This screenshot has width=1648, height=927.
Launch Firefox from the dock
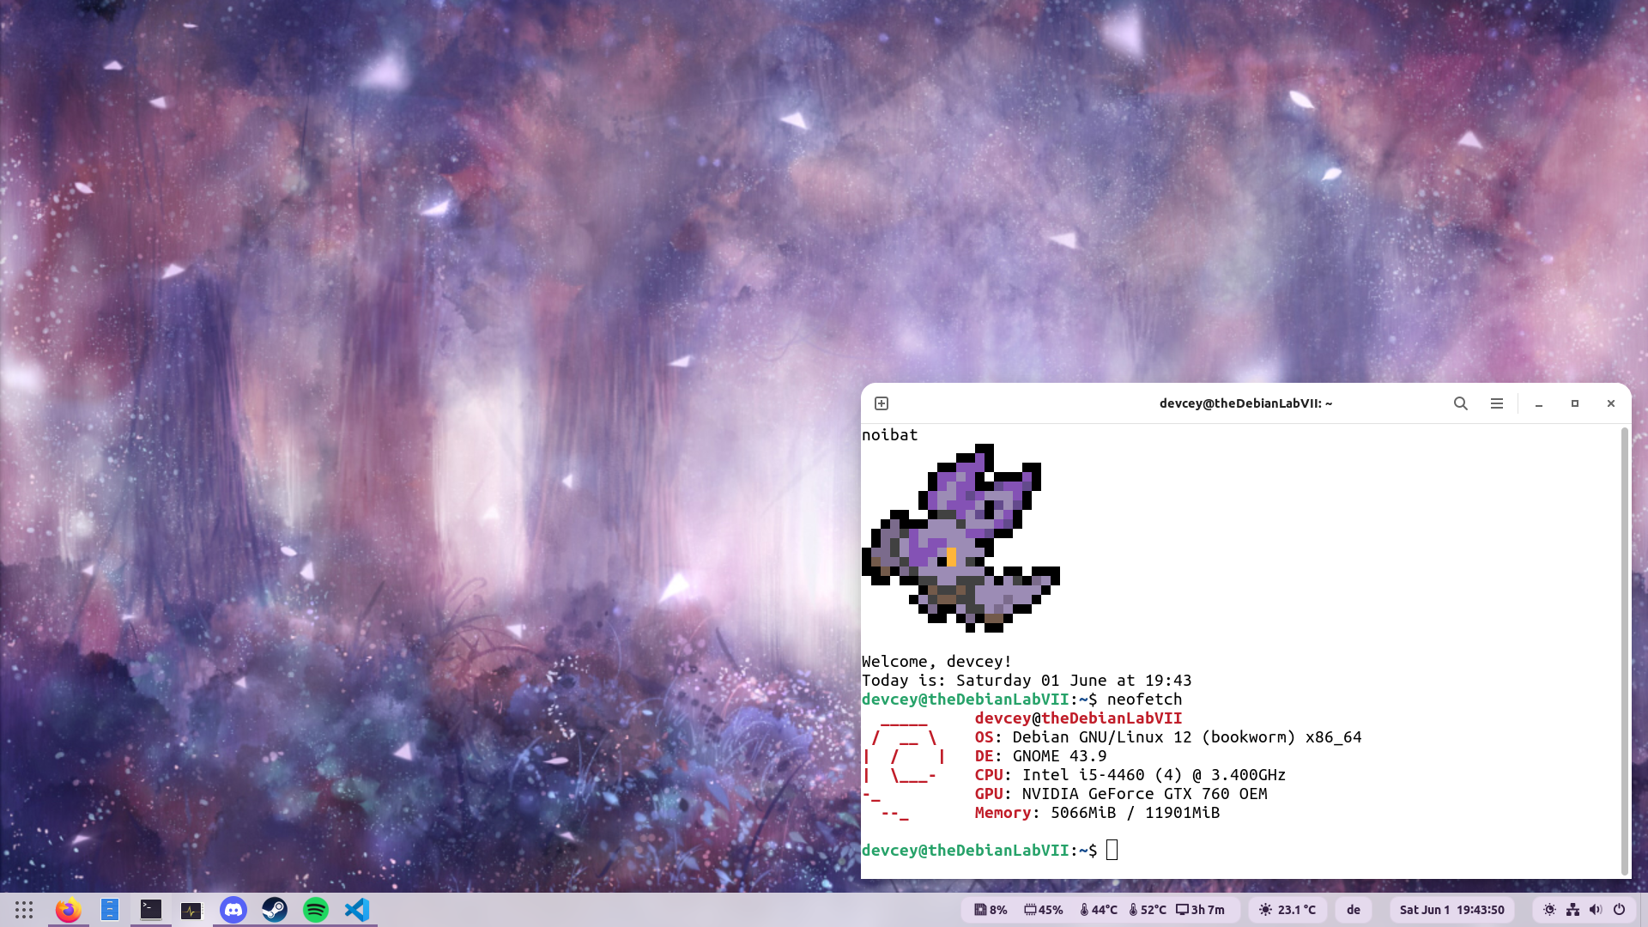tap(69, 910)
